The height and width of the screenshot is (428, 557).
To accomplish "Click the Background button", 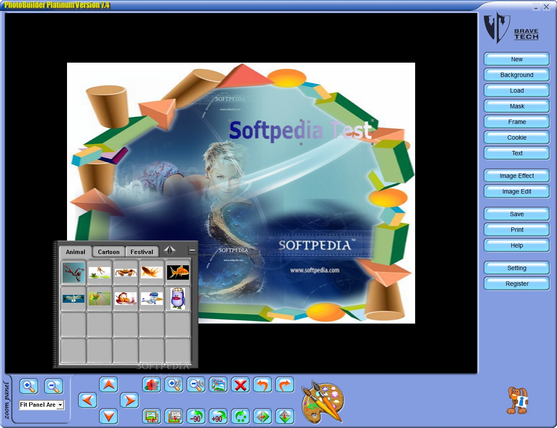I will 517,75.
